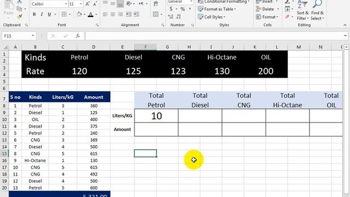Click the Fill down arrow icon

288,9
